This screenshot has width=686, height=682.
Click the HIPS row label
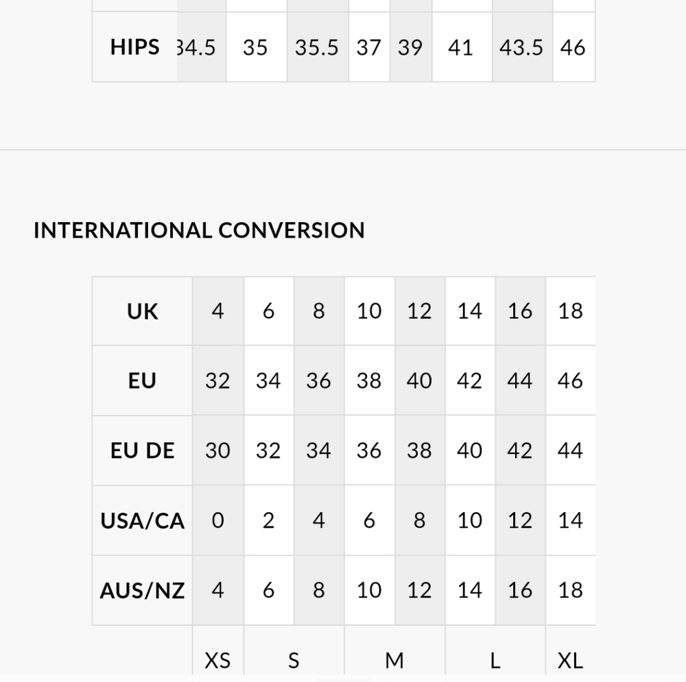click(x=135, y=47)
